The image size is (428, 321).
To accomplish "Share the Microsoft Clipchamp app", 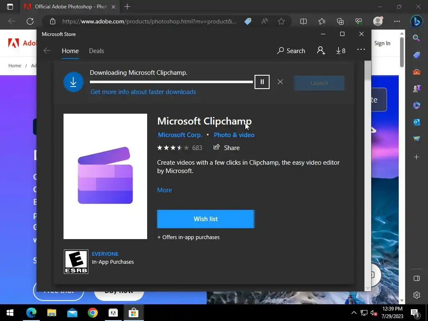I will (x=227, y=148).
